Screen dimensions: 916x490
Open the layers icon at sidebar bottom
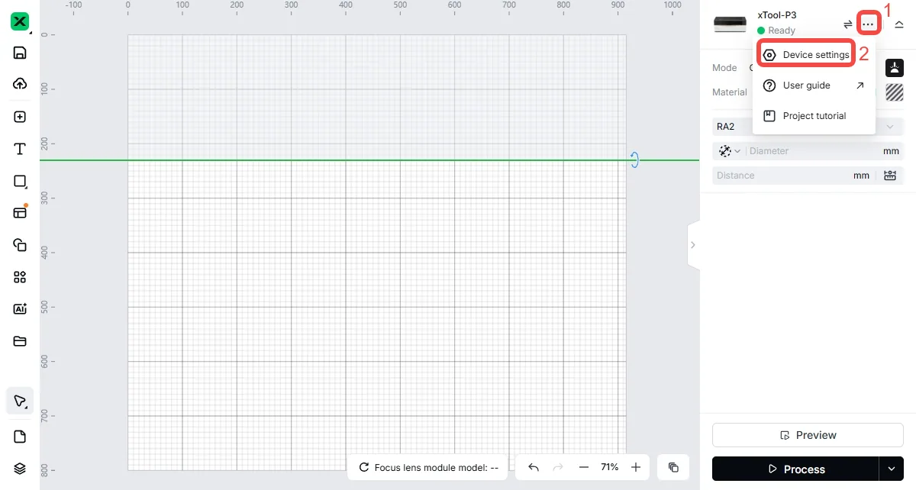[x=20, y=469]
